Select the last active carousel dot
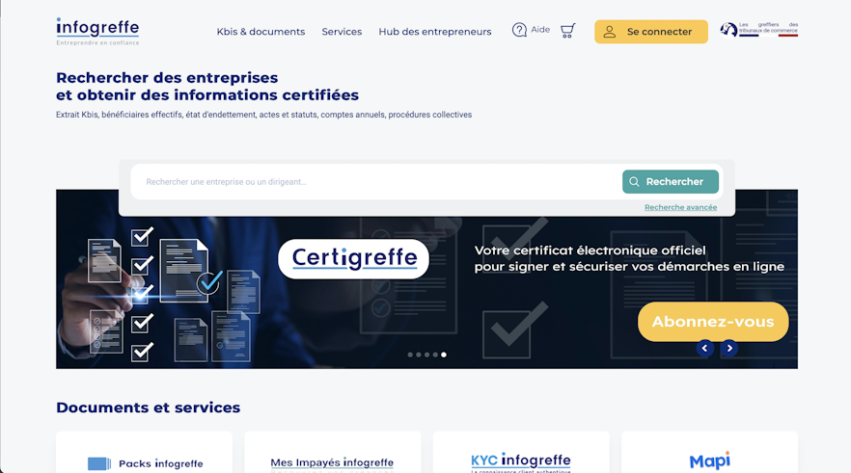 [444, 355]
